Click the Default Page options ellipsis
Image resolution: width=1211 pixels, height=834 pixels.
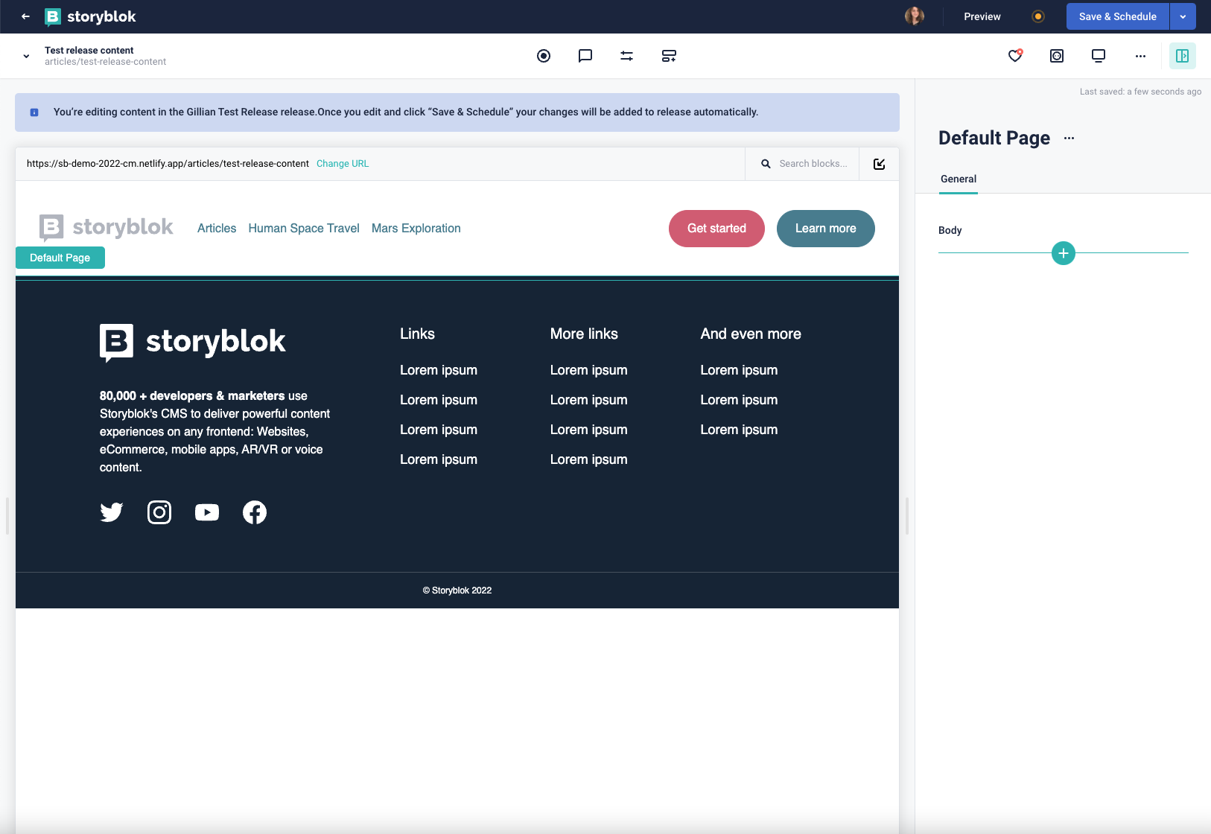pyautogui.click(x=1069, y=139)
